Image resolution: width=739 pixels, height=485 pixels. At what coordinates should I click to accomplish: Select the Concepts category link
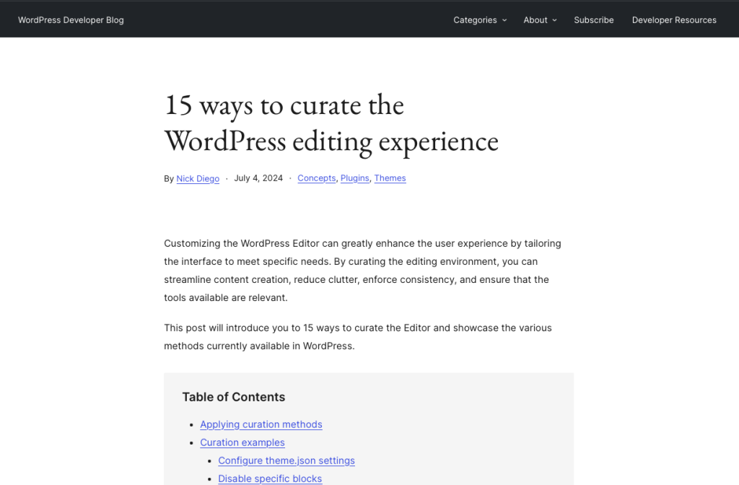(316, 178)
